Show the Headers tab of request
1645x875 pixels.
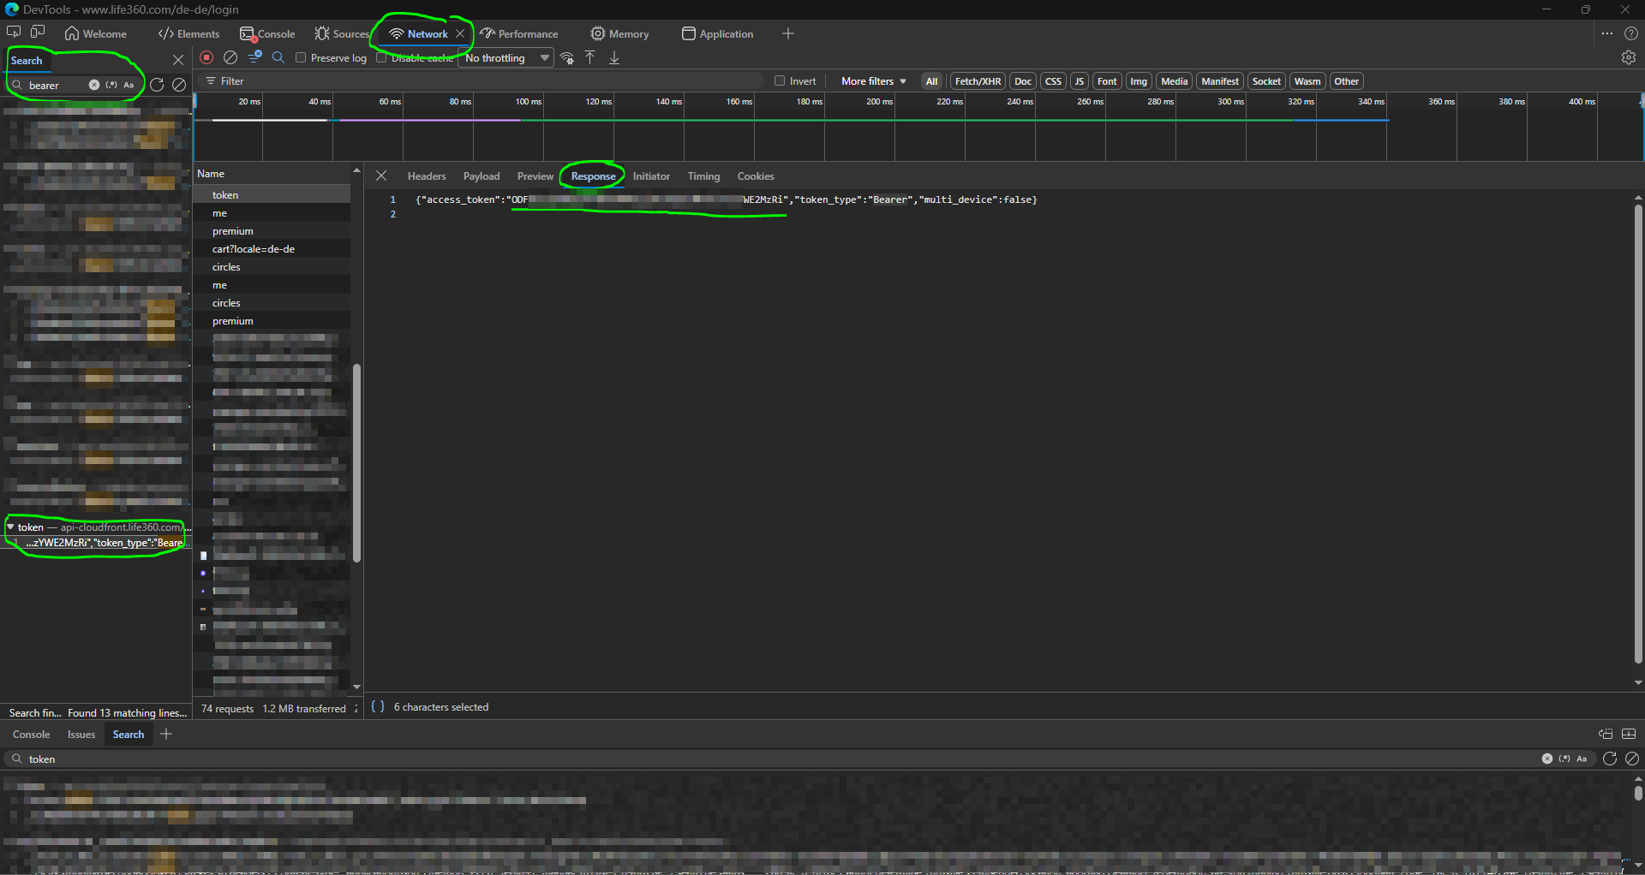pyautogui.click(x=427, y=176)
